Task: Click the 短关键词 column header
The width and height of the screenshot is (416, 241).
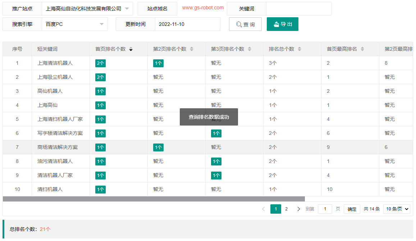Action: click(46, 49)
